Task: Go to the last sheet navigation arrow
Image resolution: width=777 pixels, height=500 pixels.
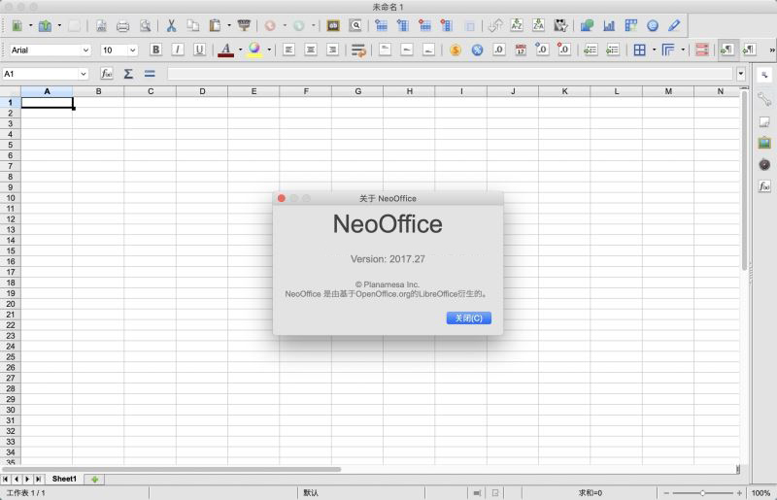Action: 38,480
